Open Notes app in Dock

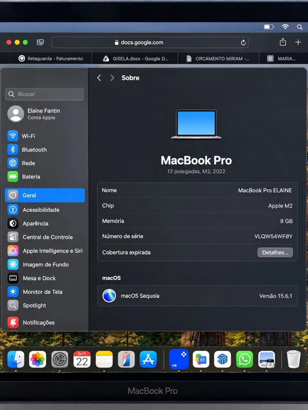(x=104, y=359)
